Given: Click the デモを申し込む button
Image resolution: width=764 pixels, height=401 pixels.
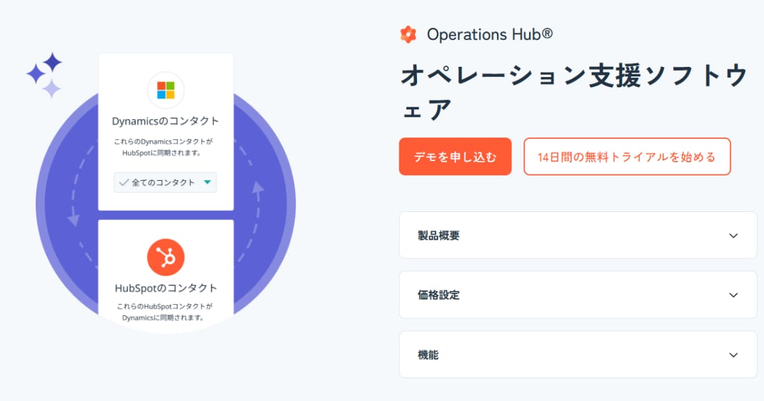Looking at the screenshot, I should coord(455,157).
